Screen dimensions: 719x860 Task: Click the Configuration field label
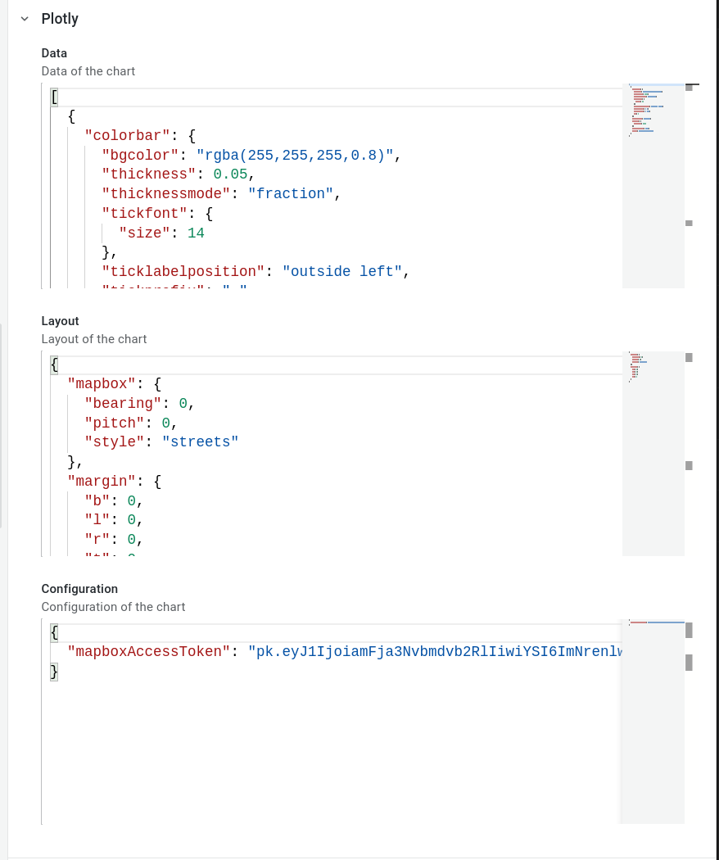coord(79,589)
